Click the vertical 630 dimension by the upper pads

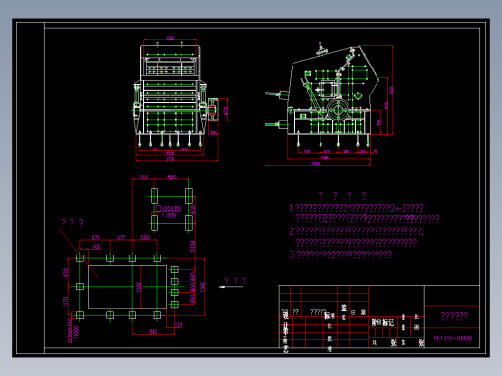(x=193, y=210)
